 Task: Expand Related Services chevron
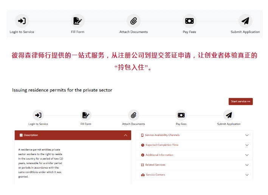[x=247, y=165]
